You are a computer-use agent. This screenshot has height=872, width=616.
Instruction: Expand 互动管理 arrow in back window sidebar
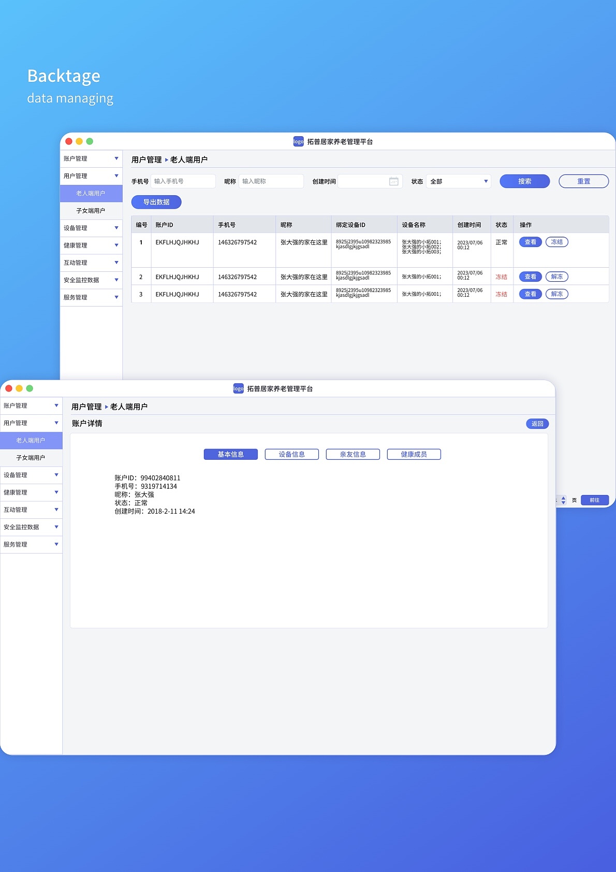click(116, 263)
